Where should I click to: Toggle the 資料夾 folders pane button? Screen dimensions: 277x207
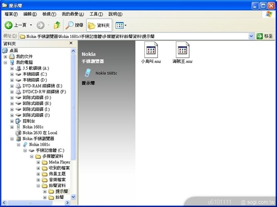click(99, 25)
